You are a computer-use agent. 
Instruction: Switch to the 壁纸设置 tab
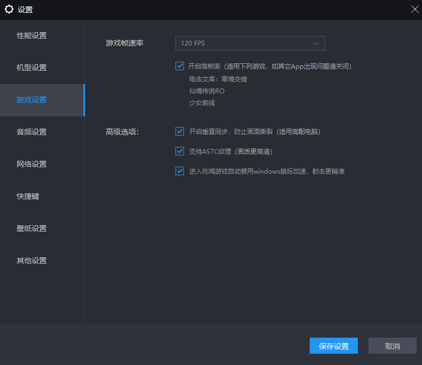point(32,229)
